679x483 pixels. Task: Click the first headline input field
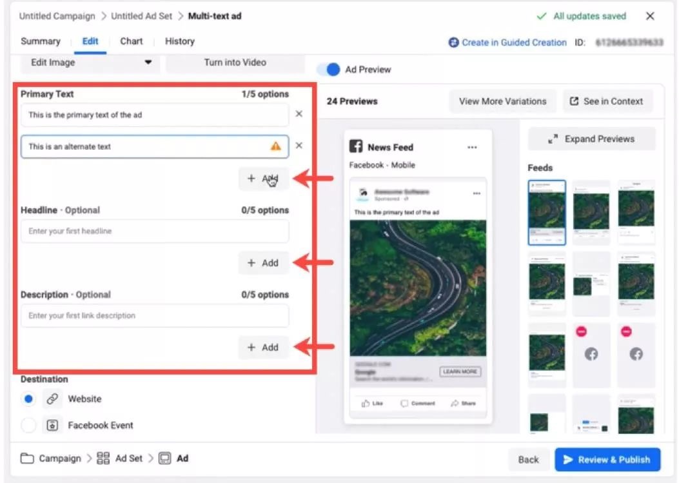[154, 232]
